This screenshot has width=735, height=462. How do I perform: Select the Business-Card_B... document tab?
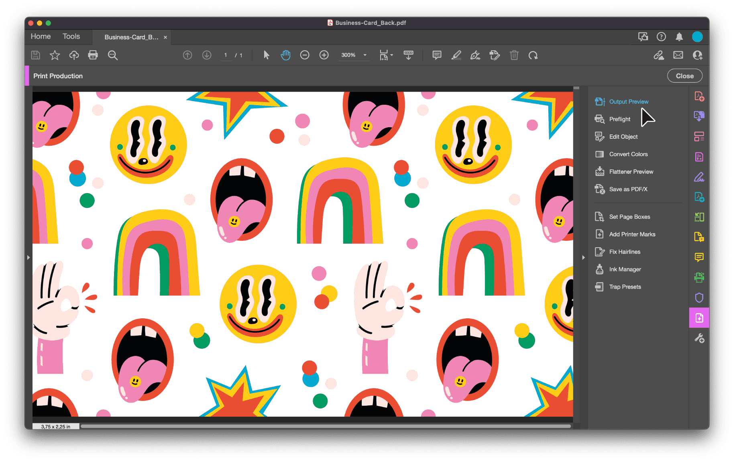pyautogui.click(x=131, y=37)
